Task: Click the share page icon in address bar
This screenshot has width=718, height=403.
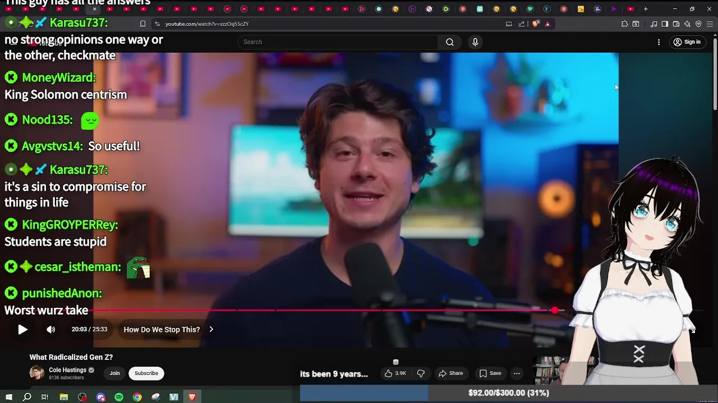Action: pos(522,24)
